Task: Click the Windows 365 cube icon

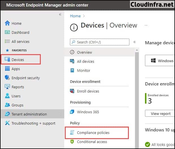Action: (x=72, y=112)
